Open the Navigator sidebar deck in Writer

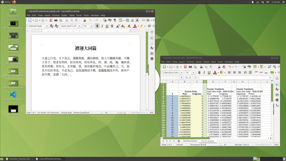point(152,59)
